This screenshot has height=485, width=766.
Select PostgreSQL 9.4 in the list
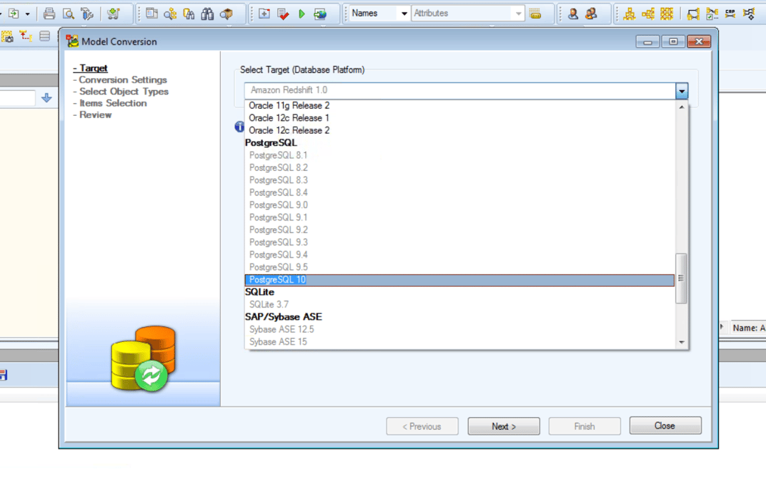459,255
